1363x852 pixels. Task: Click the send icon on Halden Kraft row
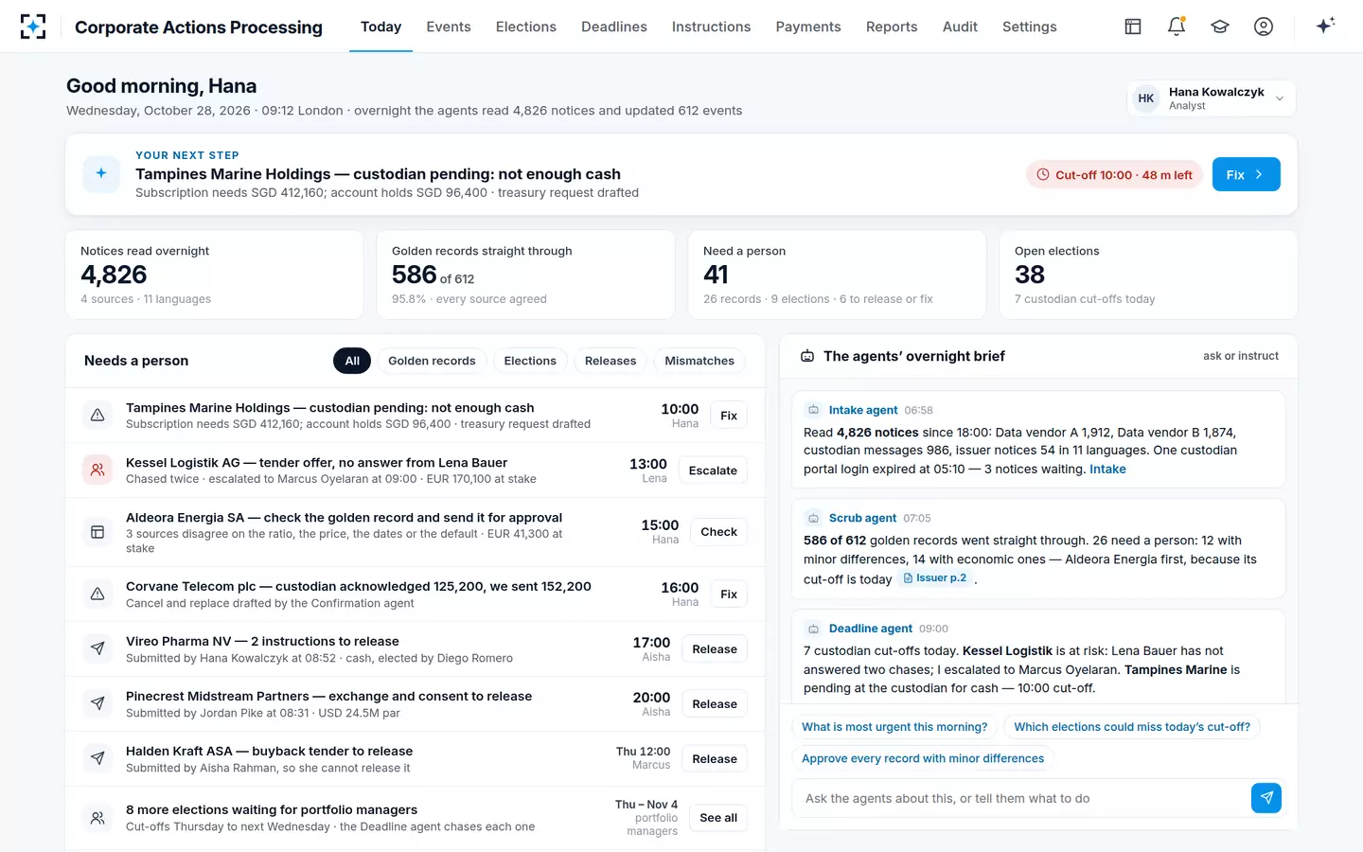(97, 759)
